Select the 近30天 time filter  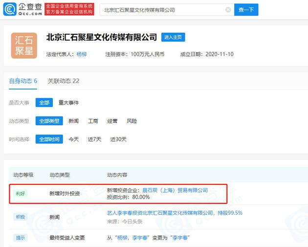[x=118, y=139]
